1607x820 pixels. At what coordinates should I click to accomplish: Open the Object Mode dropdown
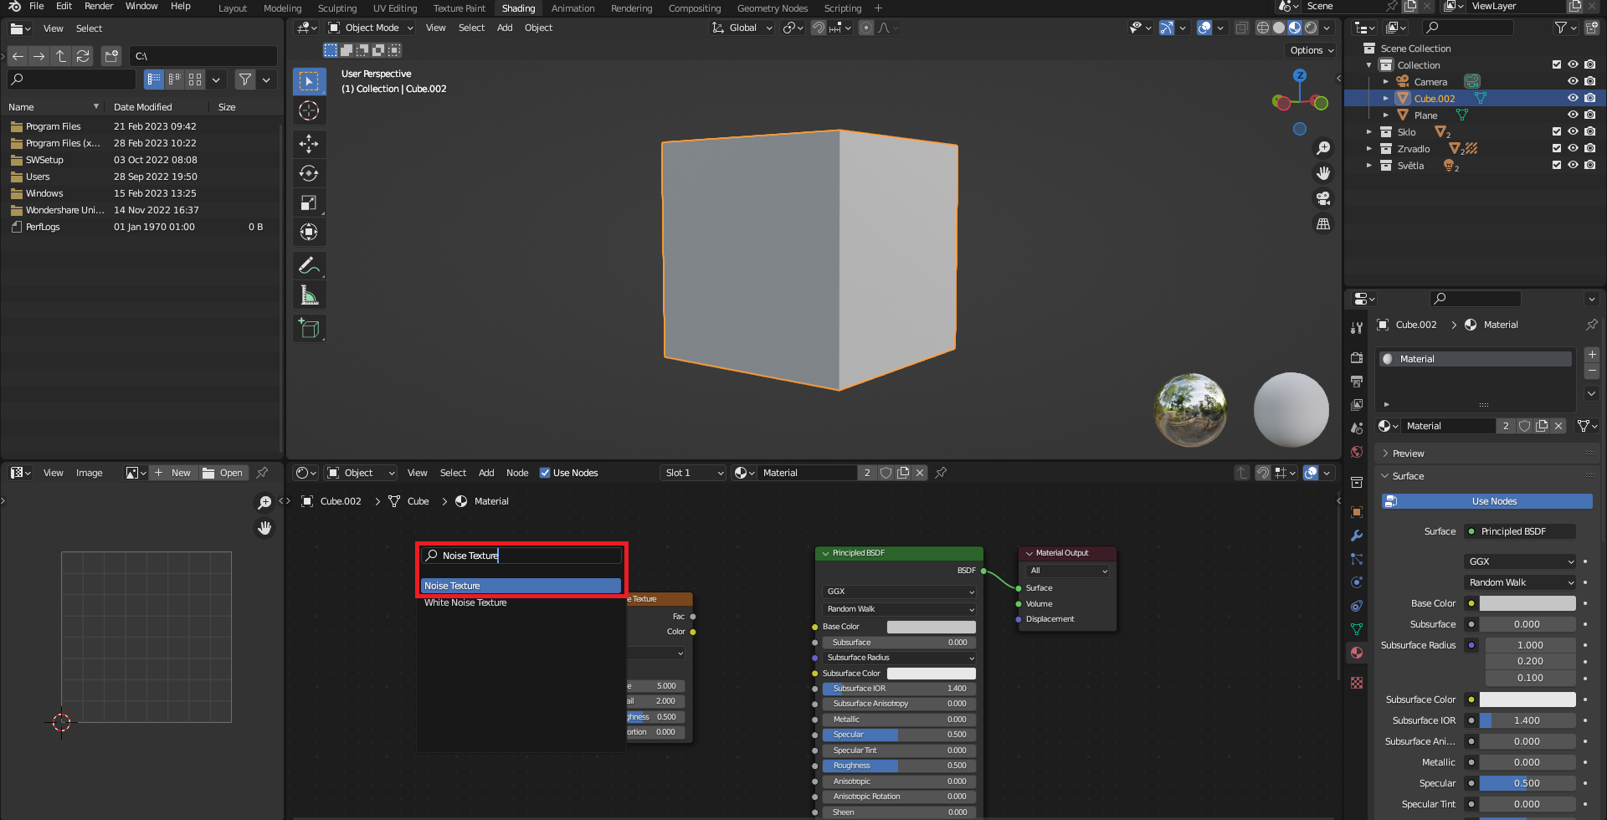[x=371, y=28]
